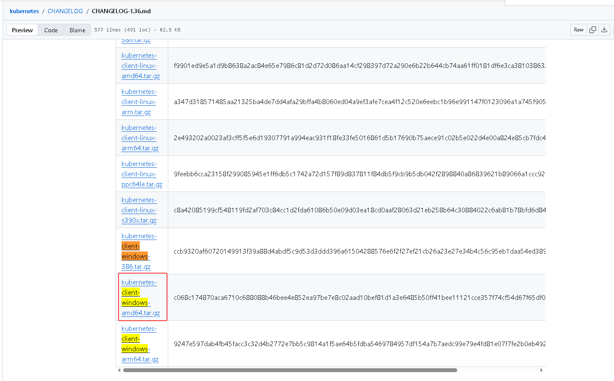Select the hash starting with 9feebb6cca23
614x381 pixels.
(359, 174)
